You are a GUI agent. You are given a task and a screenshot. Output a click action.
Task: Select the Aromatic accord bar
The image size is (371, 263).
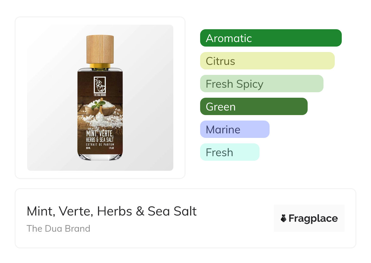pos(270,38)
